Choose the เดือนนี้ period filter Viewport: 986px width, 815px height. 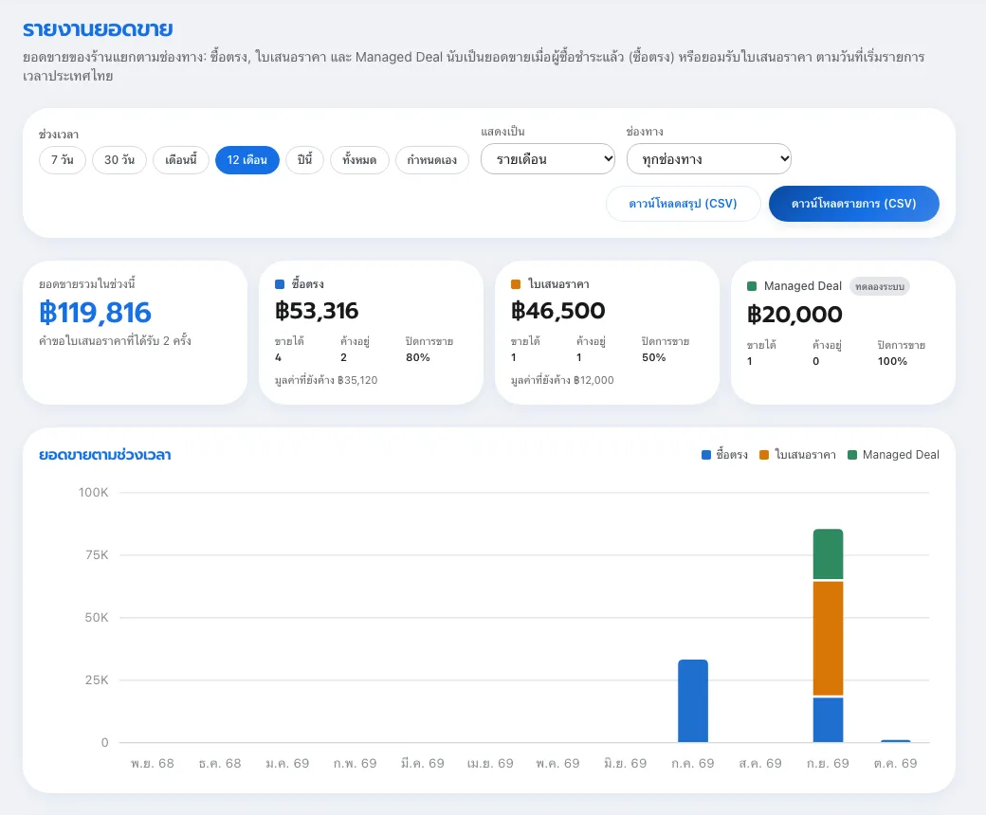pyautogui.click(x=181, y=159)
